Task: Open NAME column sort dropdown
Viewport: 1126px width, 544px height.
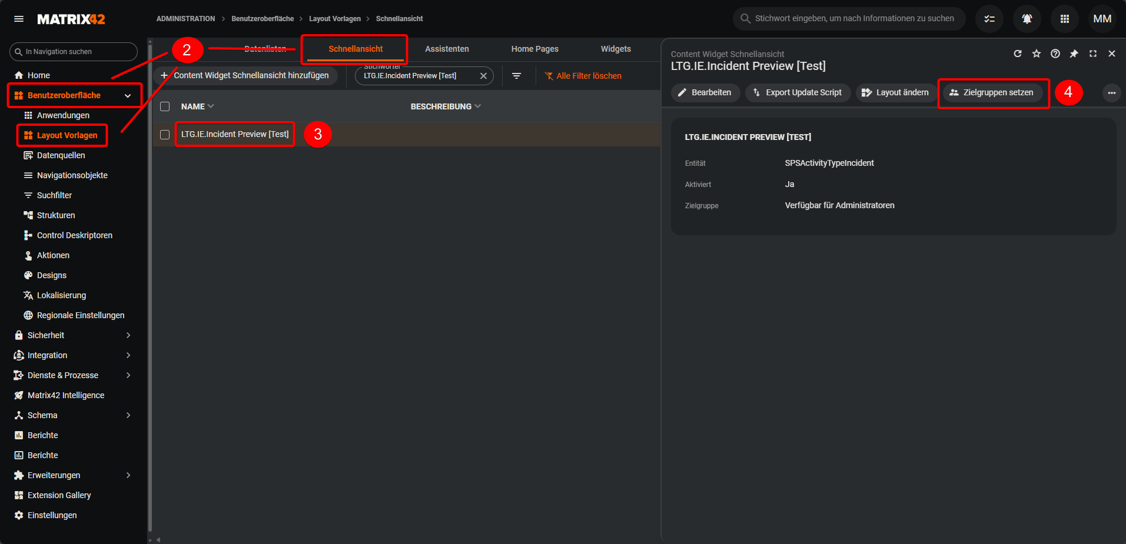Action: [x=211, y=106]
